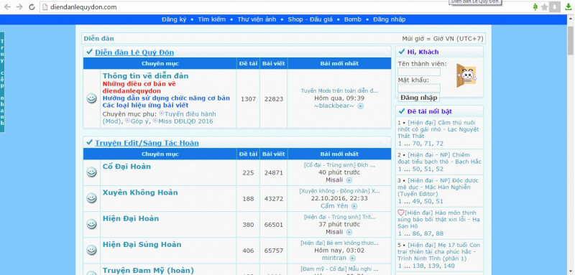
Task: Open Bomb in top navigation
Action: [353, 19]
